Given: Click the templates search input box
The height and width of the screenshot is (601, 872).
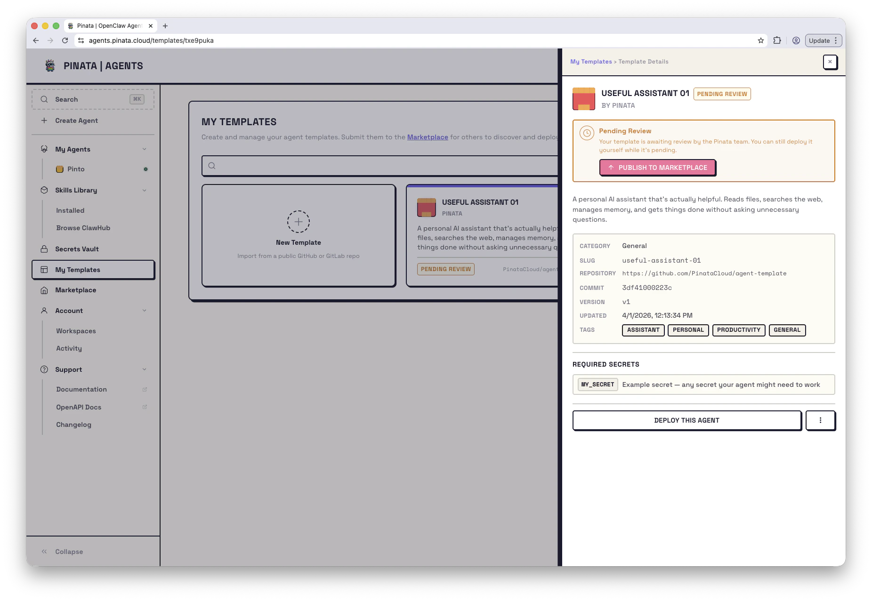Looking at the screenshot, I should tap(379, 166).
